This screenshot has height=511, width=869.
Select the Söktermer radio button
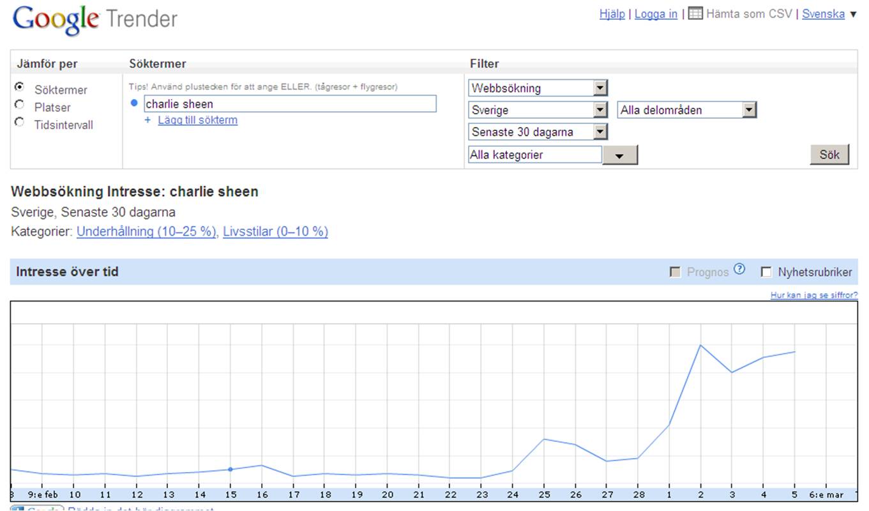(x=20, y=87)
